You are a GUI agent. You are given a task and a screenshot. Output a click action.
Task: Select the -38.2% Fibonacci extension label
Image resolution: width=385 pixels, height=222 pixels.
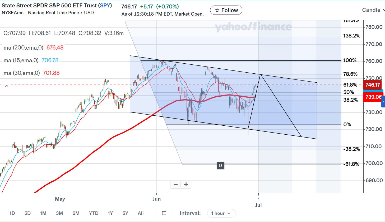pos(351,149)
